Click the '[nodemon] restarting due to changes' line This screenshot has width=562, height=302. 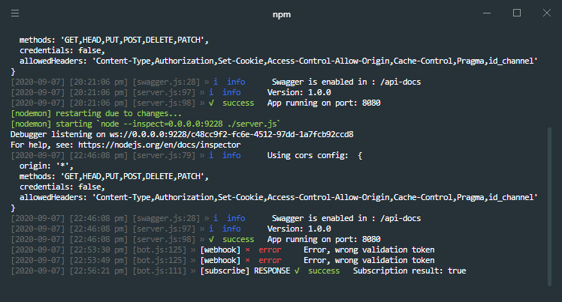pyautogui.click(x=96, y=114)
